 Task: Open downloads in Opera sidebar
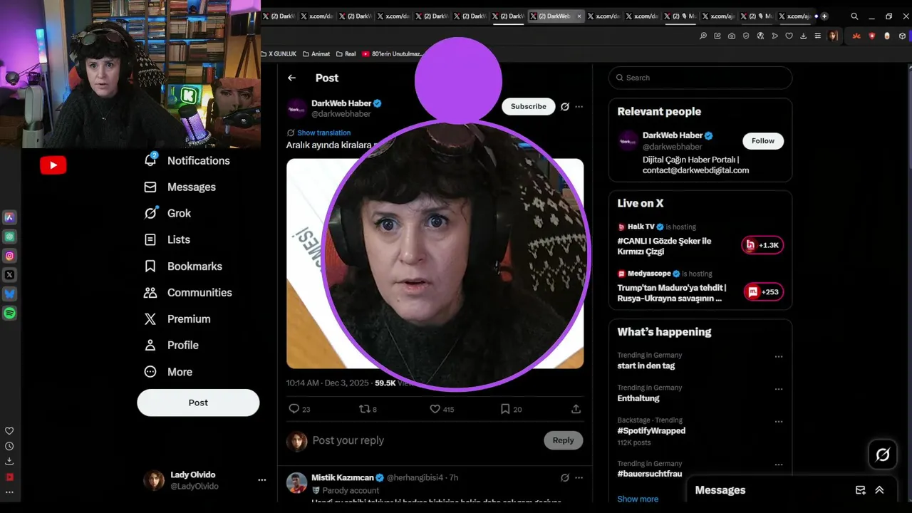9,461
